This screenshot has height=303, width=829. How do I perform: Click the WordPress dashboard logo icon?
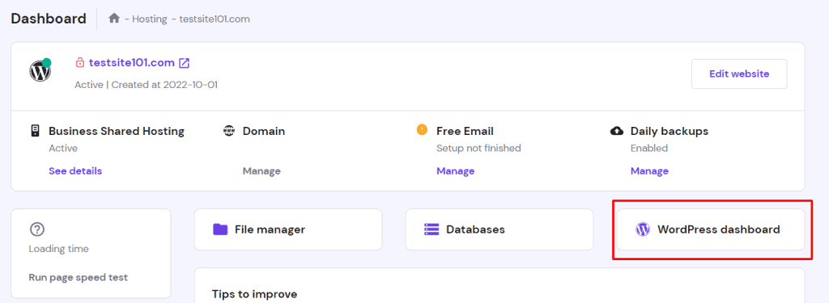[x=642, y=229]
